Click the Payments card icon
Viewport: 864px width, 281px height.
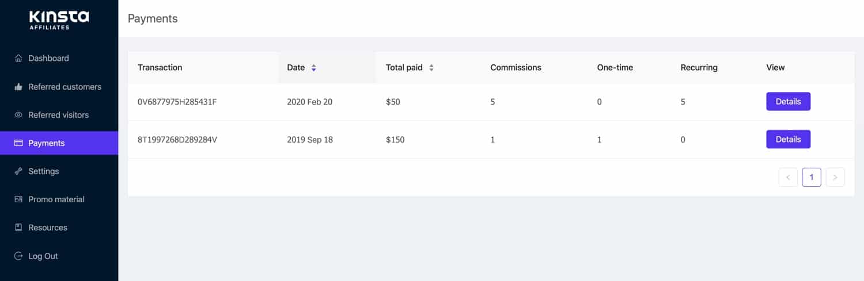(18, 143)
